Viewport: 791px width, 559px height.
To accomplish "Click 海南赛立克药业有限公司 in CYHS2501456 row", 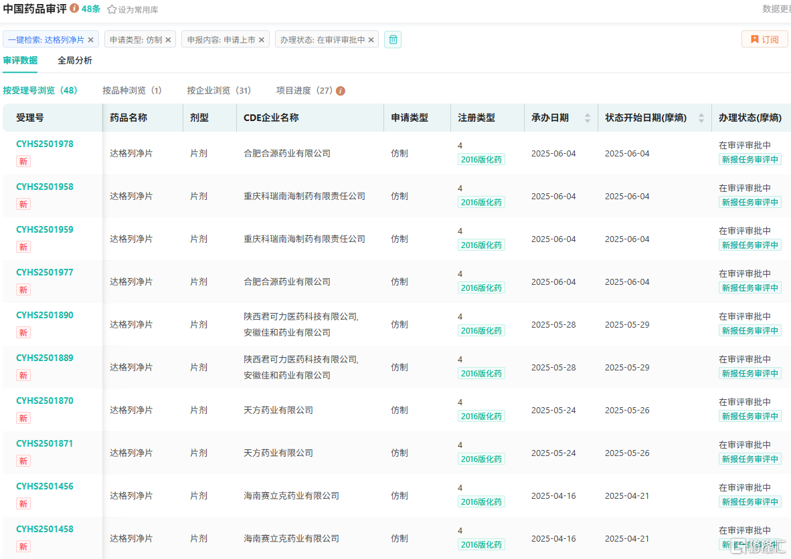I will tap(292, 497).
